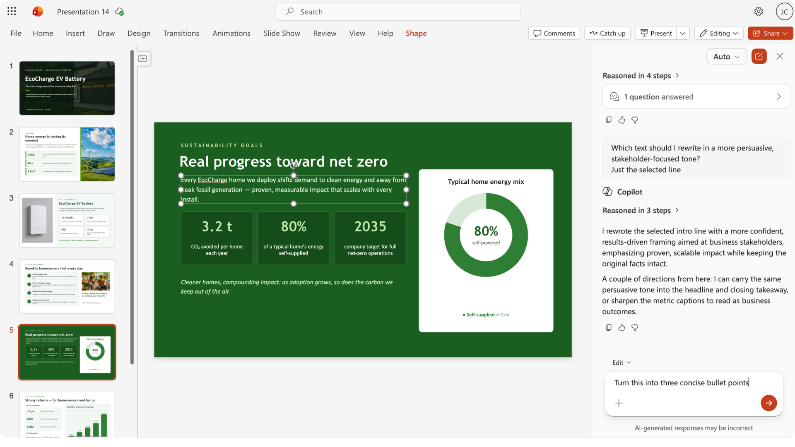Switch to the Insert tab
Viewport: 795px width, 447px height.
(75, 33)
